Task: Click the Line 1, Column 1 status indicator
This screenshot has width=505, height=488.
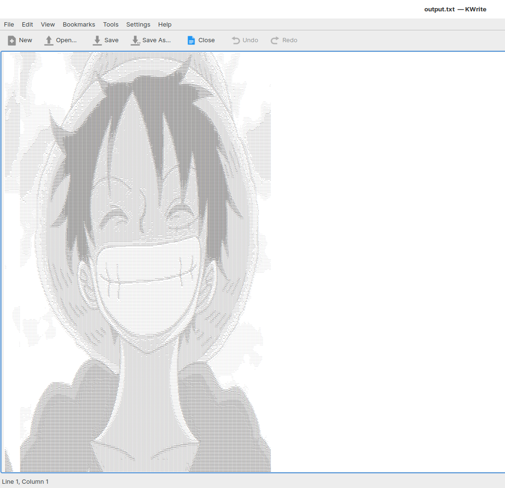Action: (x=25, y=481)
